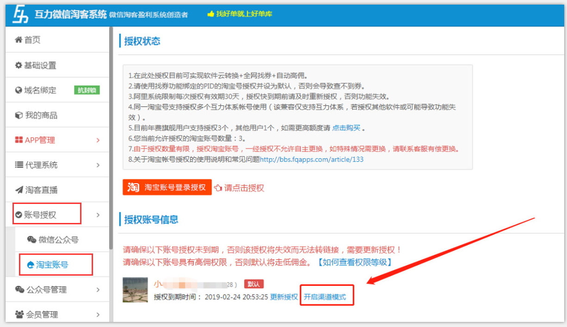Click the account avatar thumbnail
567x327 pixels.
135,290
